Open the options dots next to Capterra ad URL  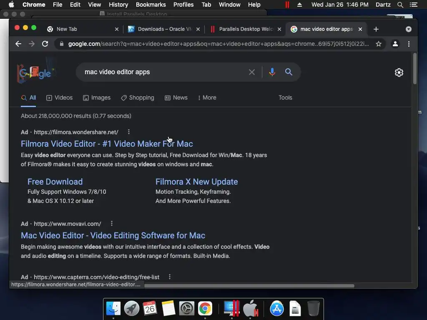pyautogui.click(x=170, y=277)
